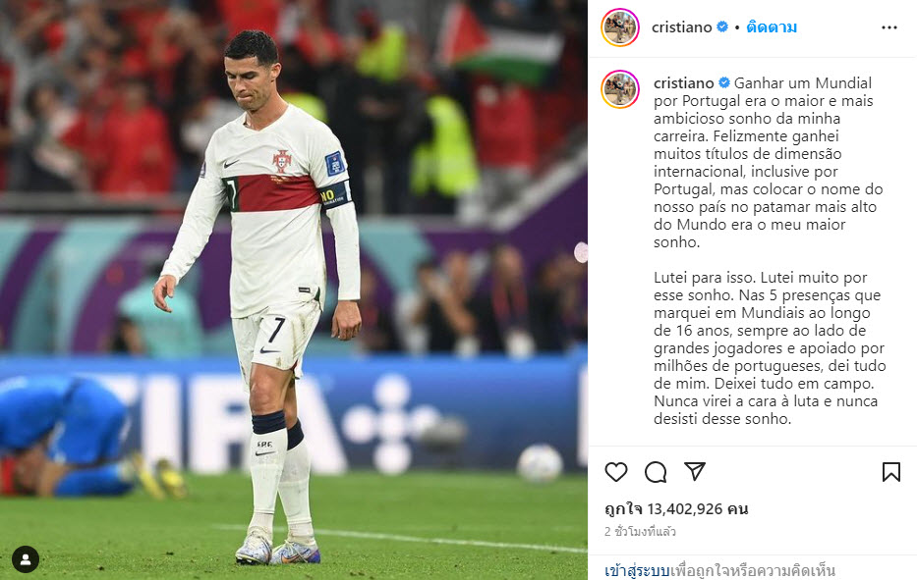Image resolution: width=917 pixels, height=580 pixels.
Task: Click the ติดตาม follow button
Action: [x=772, y=26]
